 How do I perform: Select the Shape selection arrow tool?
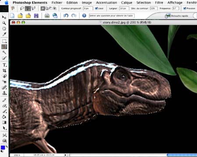pos(4,128)
